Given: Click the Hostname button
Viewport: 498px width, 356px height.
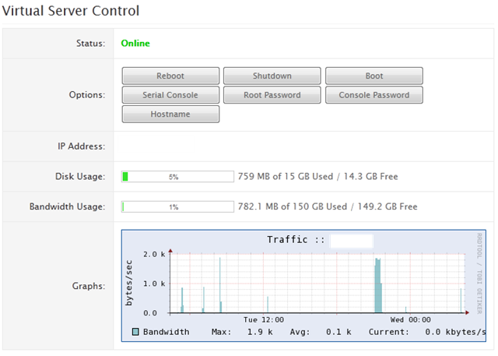Looking at the screenshot, I should [170, 114].
